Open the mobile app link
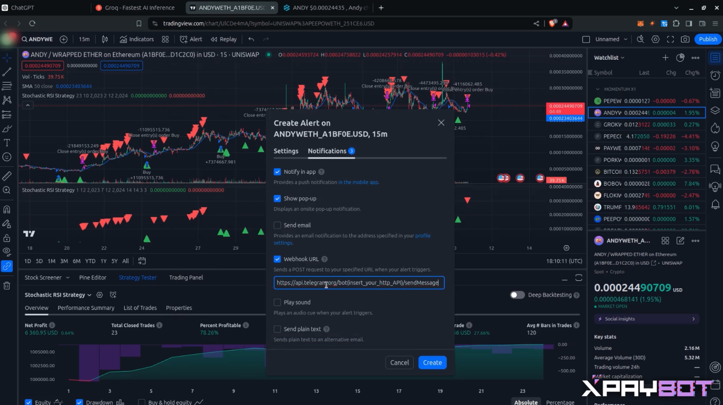Screen dimensions: 723x405 [x=358, y=182]
